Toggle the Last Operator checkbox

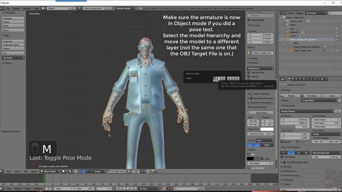click(x=249, y=168)
